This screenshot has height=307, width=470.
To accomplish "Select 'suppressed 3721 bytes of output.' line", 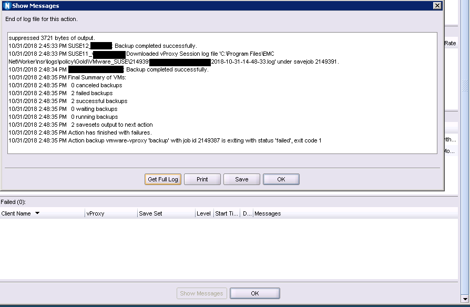I will [52, 38].
